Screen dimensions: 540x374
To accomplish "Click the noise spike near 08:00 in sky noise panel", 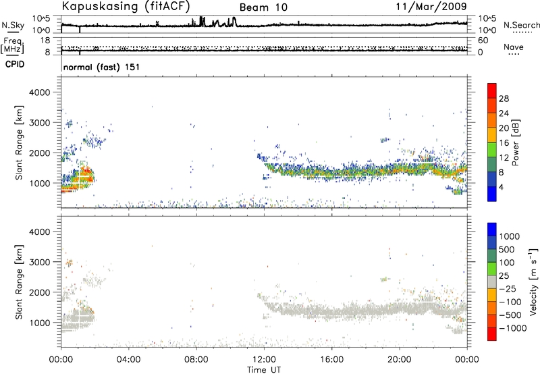I will point(201,22).
